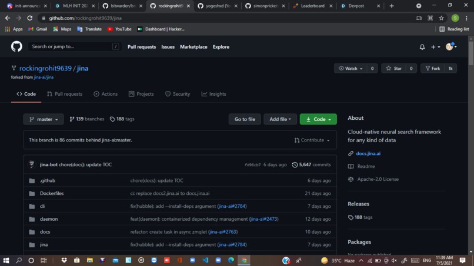Fork the repository
The height and width of the screenshot is (266, 474).
click(433, 69)
